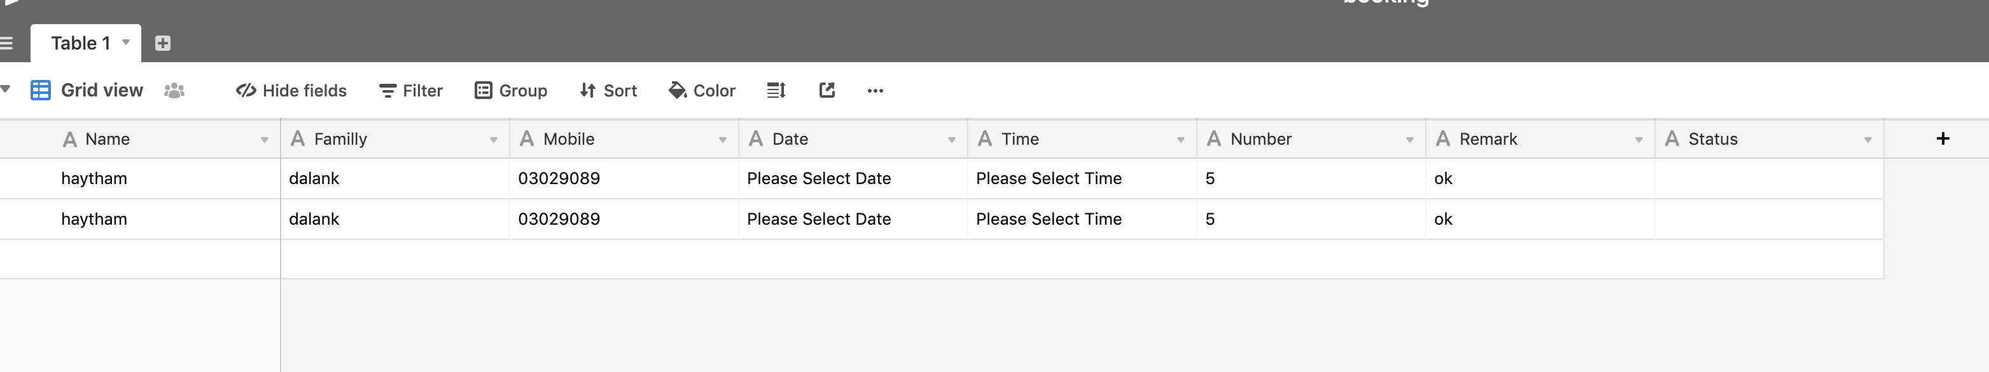Image resolution: width=1989 pixels, height=372 pixels.
Task: Add a new field with plus icon
Action: click(1943, 138)
